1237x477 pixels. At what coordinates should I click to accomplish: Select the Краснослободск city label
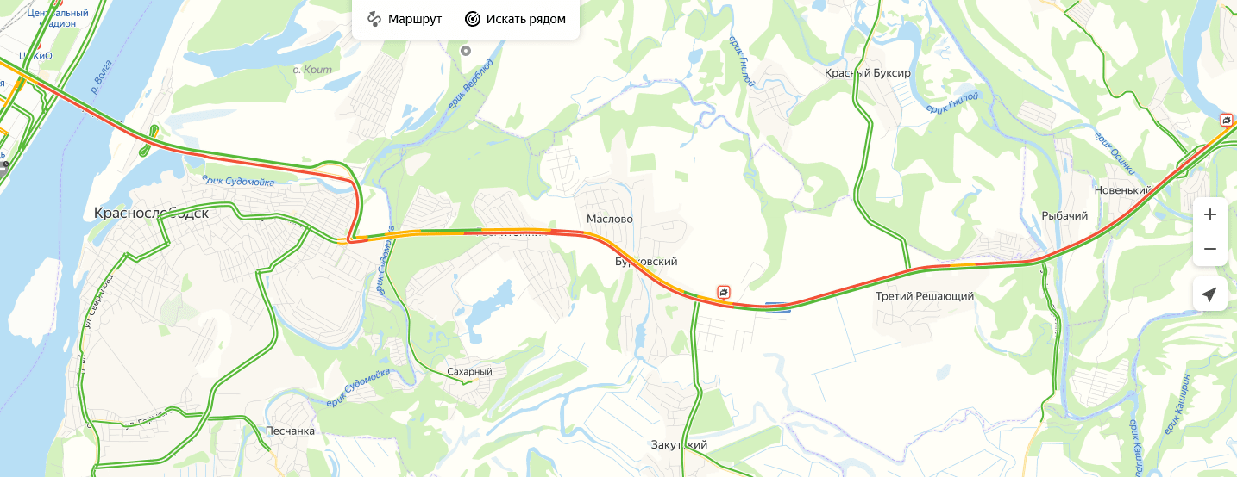click(x=151, y=213)
